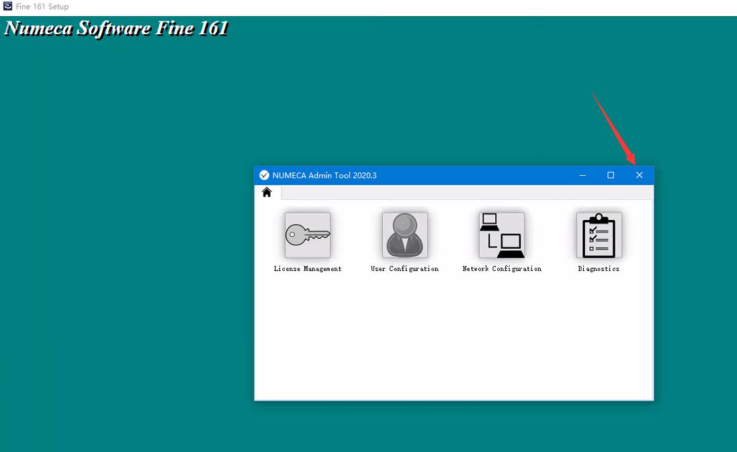Image resolution: width=737 pixels, height=452 pixels.
Task: Maximize the NUMECA Admin Tool window
Action: click(x=611, y=175)
